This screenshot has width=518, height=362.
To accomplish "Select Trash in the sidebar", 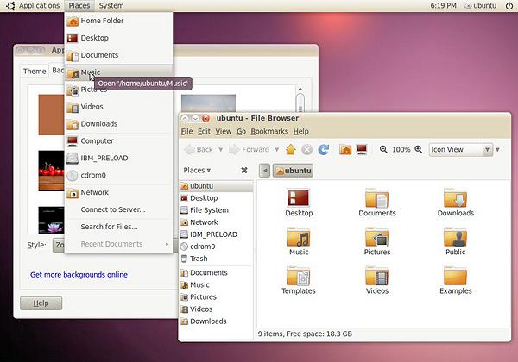I will (217, 259).
